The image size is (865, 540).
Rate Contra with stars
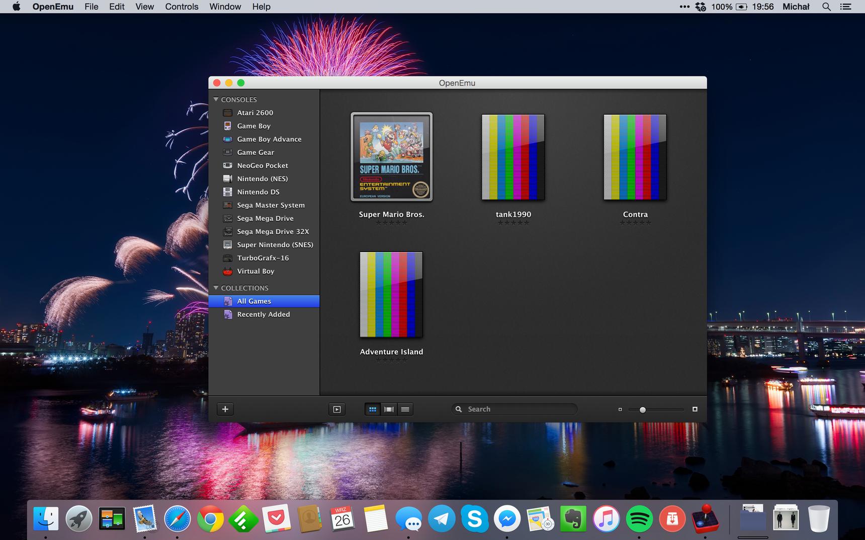point(635,223)
